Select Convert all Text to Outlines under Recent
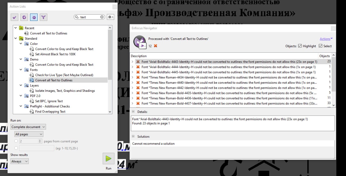The width and height of the screenshot is (346, 176). [48, 33]
